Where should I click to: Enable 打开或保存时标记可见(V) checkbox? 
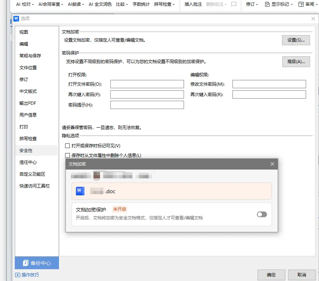[x=67, y=146]
